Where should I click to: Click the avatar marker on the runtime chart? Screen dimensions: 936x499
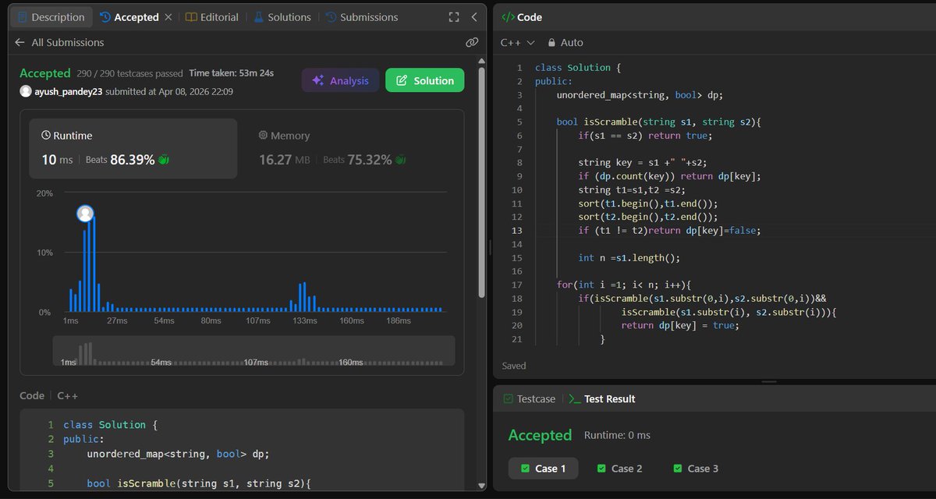(x=85, y=214)
